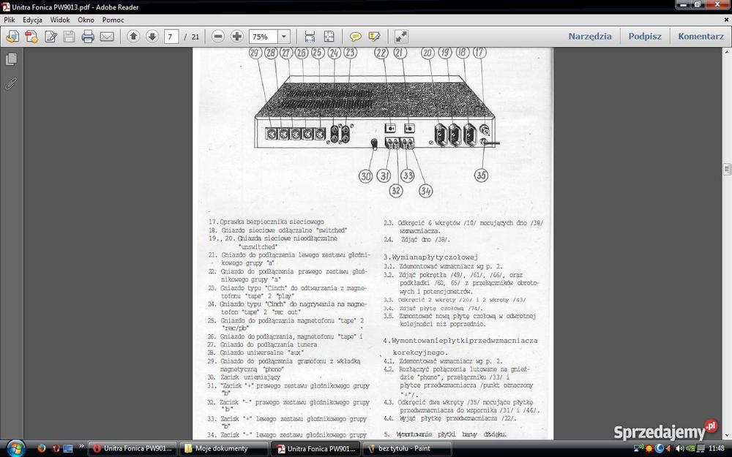Click the vertical scrollbar thumb
Image resolution: width=732 pixels, height=457 pixels.
(x=727, y=169)
